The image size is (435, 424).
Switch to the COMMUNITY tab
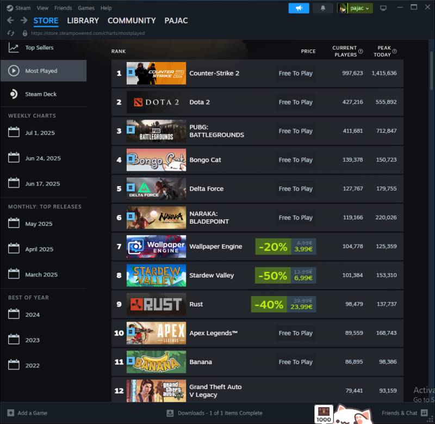click(132, 21)
